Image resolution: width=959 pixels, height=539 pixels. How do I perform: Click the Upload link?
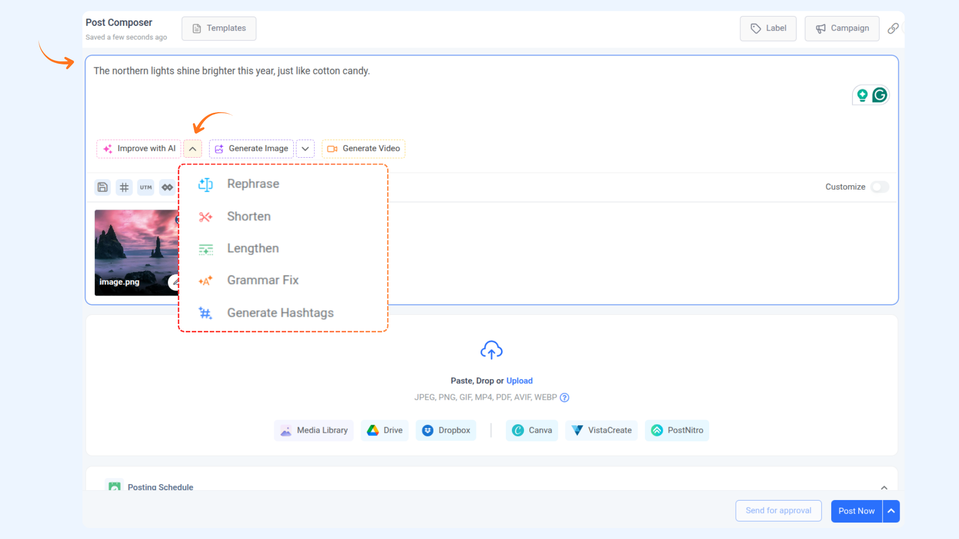[x=519, y=381]
